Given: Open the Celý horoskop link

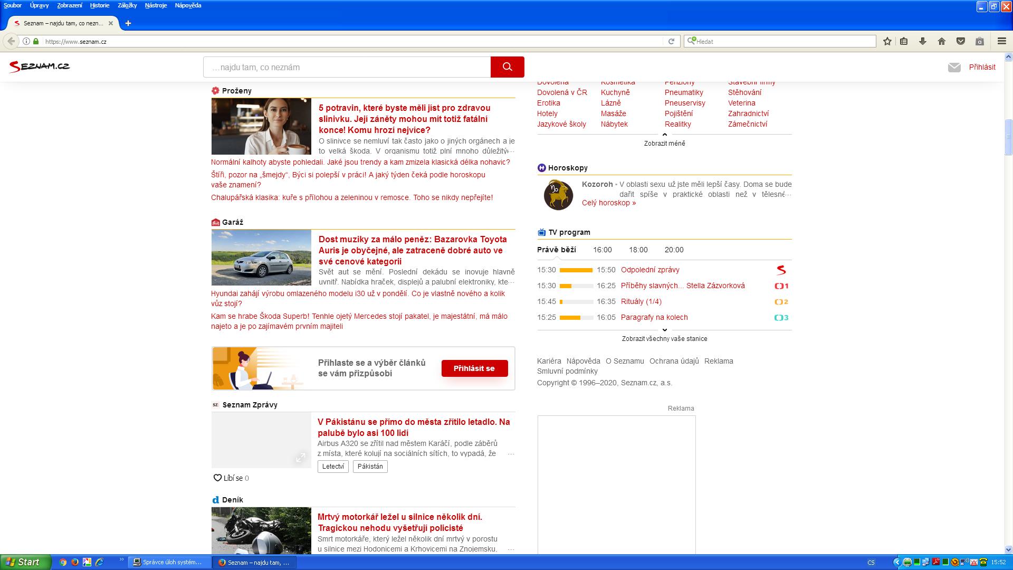Looking at the screenshot, I should coord(608,203).
